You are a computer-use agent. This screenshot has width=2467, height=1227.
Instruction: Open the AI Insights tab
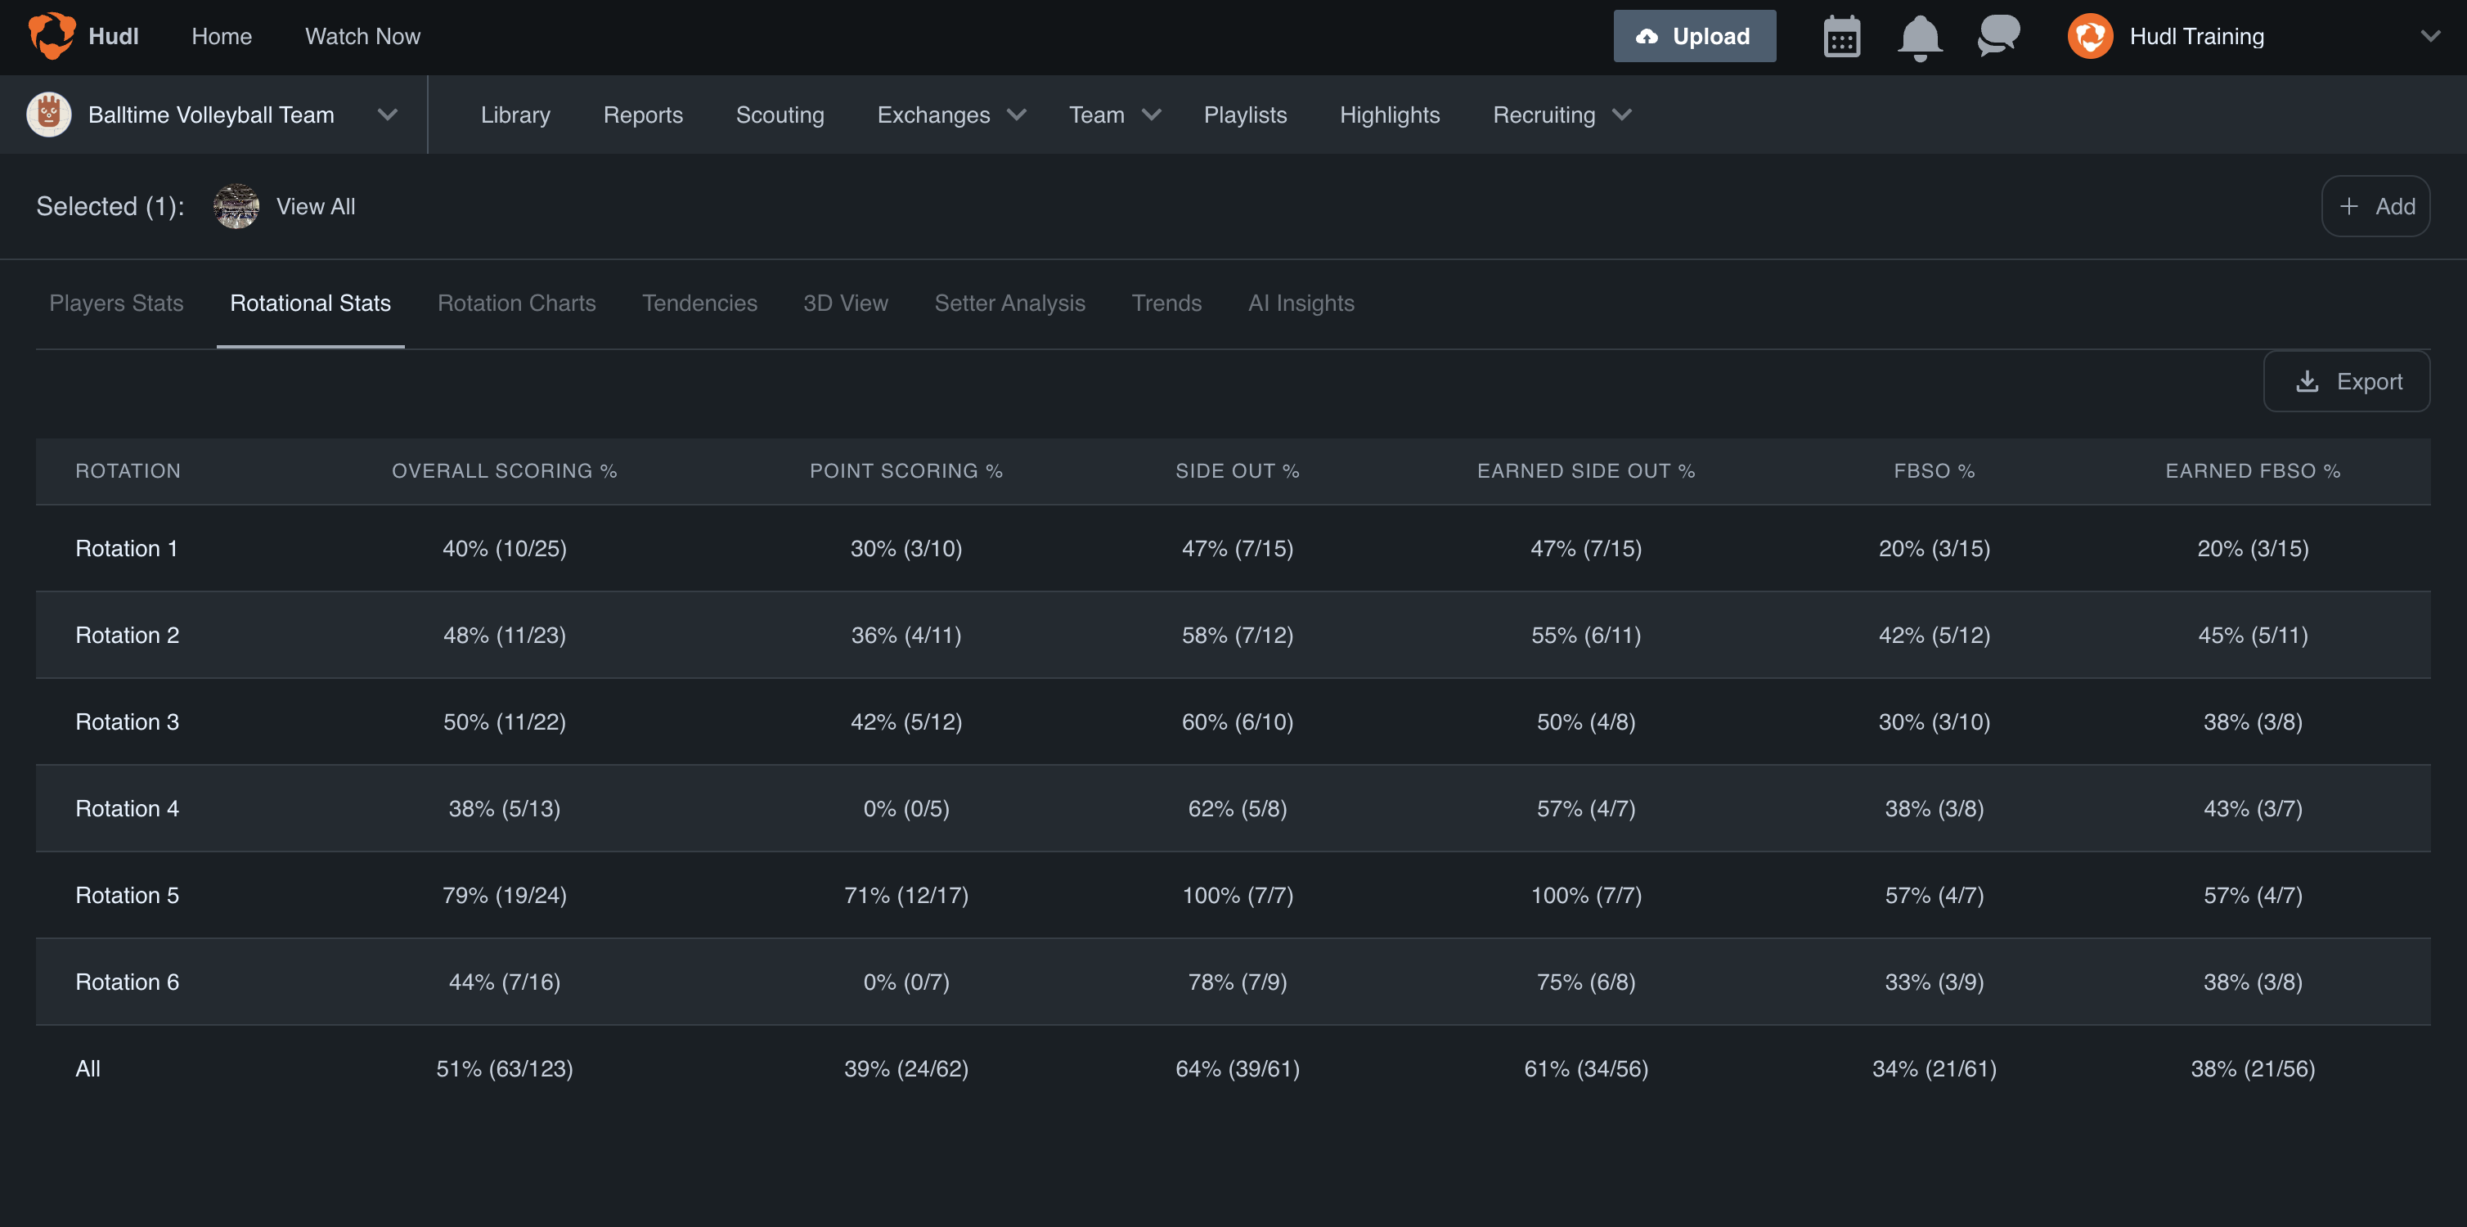tap(1301, 303)
